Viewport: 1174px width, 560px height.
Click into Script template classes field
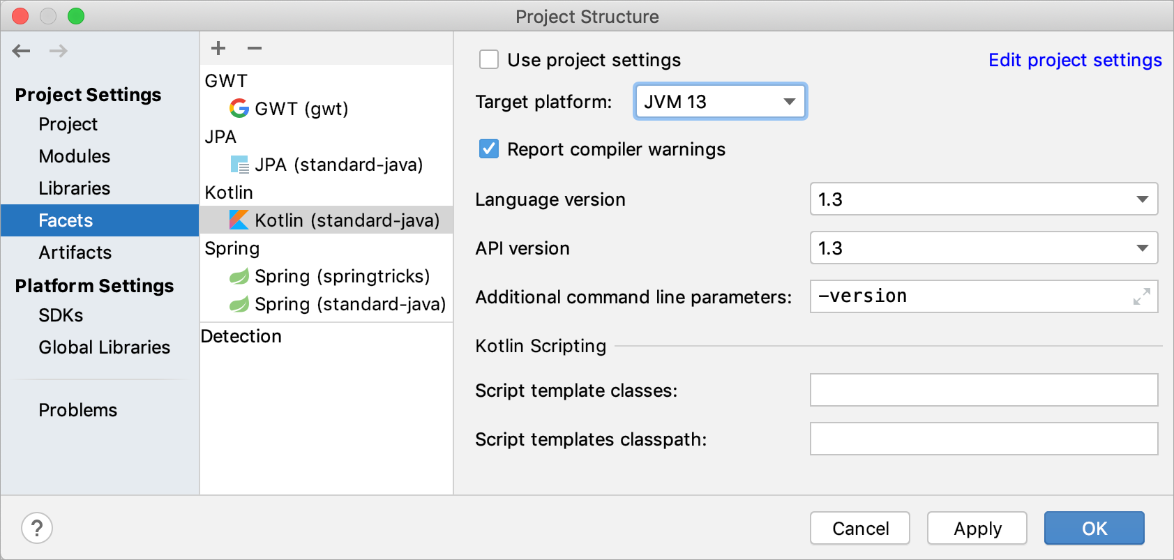[984, 390]
